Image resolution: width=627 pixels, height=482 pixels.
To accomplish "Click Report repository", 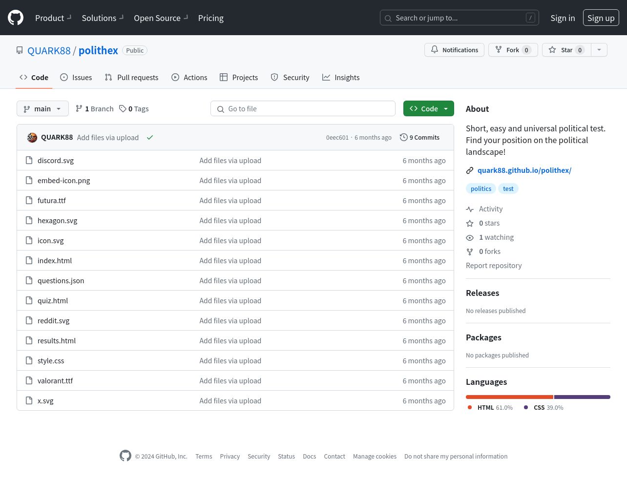I will pos(494,266).
